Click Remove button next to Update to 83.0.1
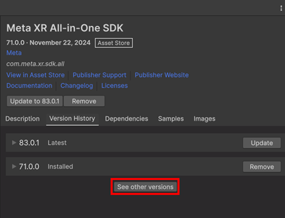 84,101
